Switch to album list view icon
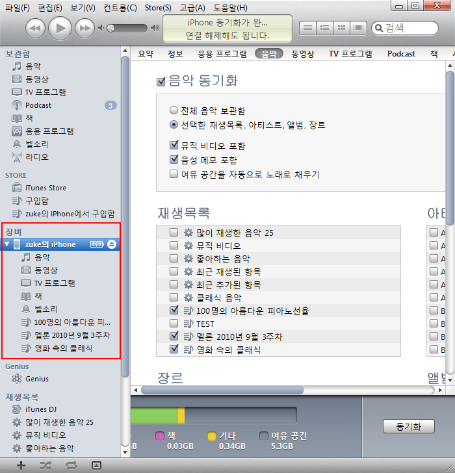Image resolution: width=455 pixels, height=473 pixels. [324, 28]
